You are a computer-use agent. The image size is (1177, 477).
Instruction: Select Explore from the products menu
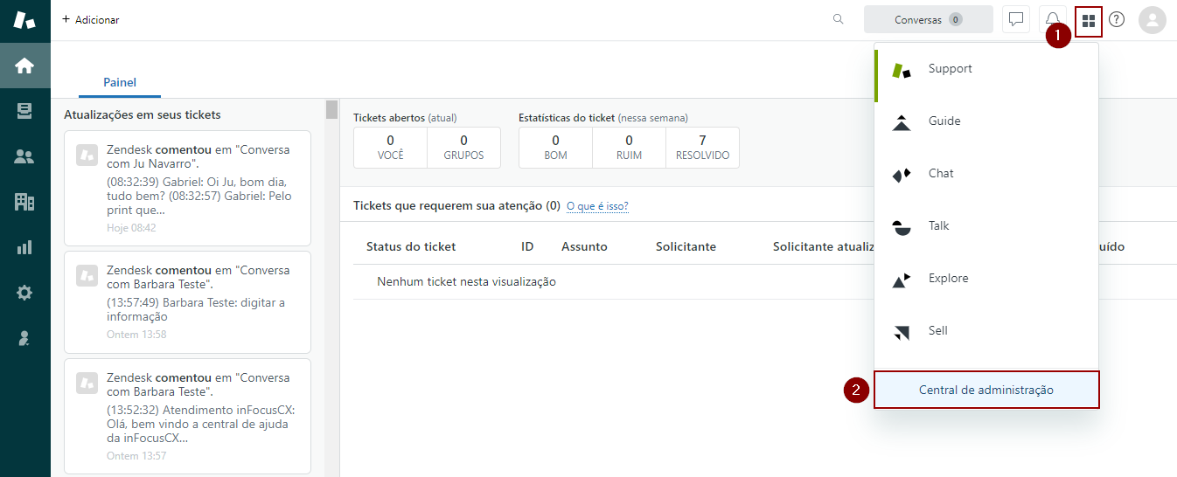tap(947, 279)
